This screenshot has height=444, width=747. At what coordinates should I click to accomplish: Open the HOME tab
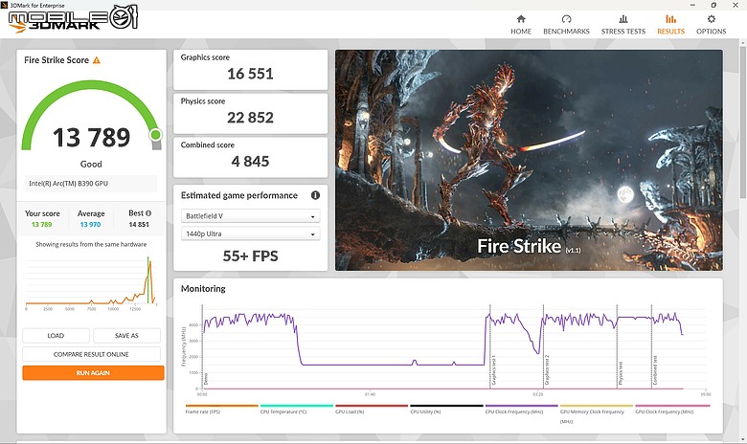click(x=521, y=25)
